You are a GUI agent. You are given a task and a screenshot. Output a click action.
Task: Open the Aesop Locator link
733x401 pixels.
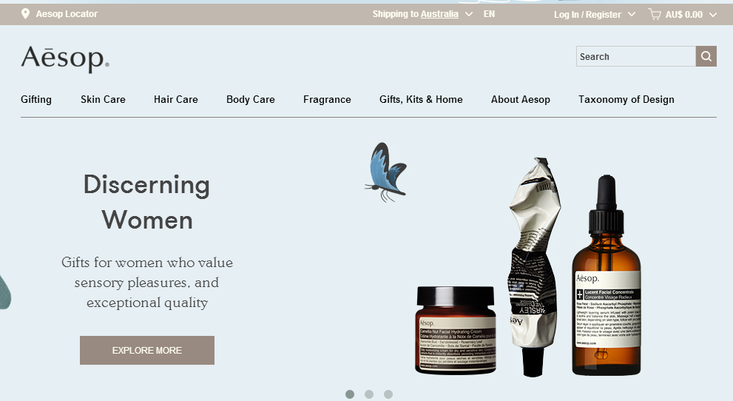[x=67, y=14]
